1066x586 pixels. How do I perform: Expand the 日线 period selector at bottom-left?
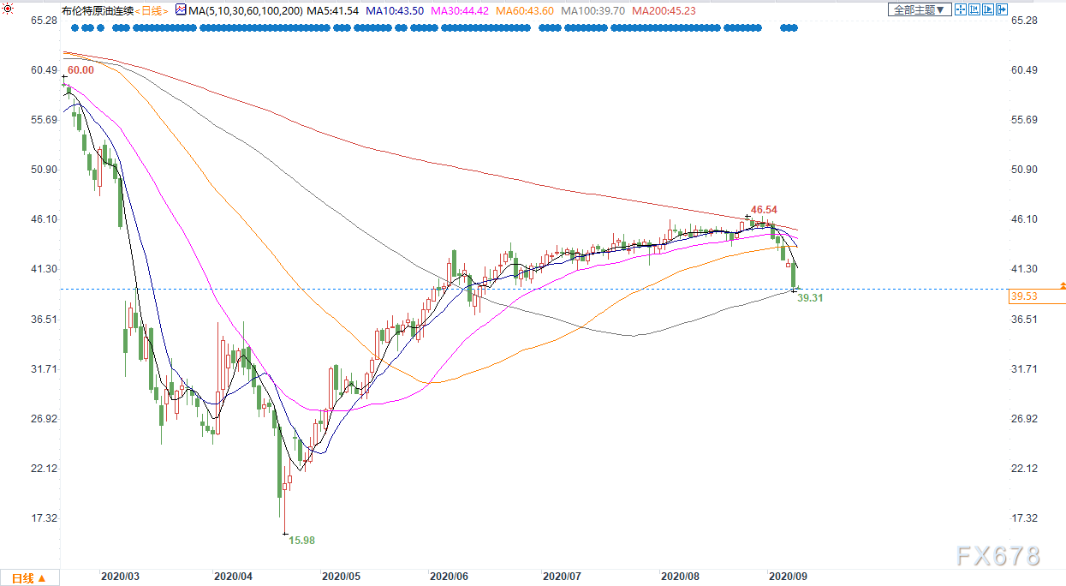(x=29, y=577)
